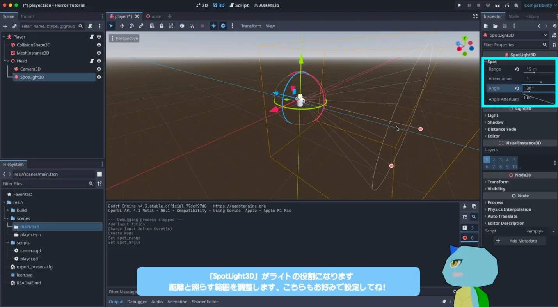Hide the MeshInstance3D node with eye icon
This screenshot has height=307, width=558.
pyautogui.click(x=99, y=53)
